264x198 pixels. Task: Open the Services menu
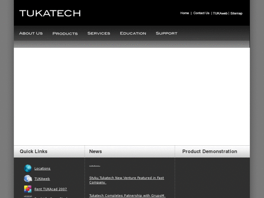click(x=99, y=33)
